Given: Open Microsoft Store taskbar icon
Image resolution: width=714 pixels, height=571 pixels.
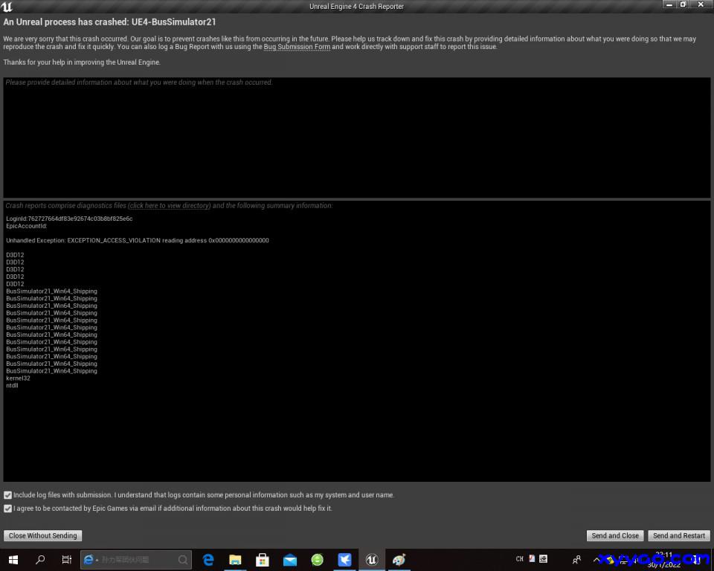Looking at the screenshot, I should coord(263,560).
